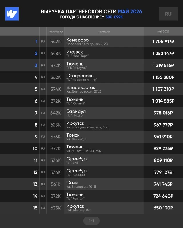Click the май 2026 column header
183x228 pixels.
pyautogui.click(x=163, y=32)
